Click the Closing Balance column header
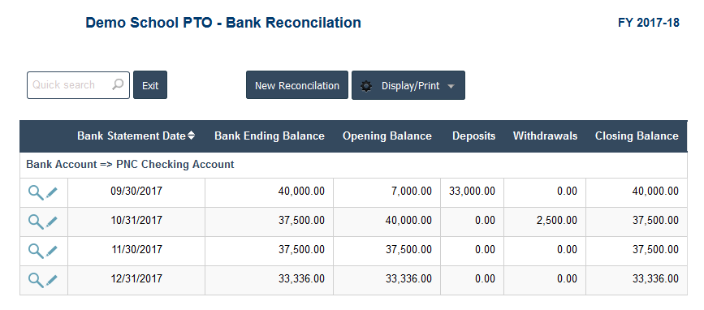This screenshot has height=310, width=704. pyautogui.click(x=637, y=136)
